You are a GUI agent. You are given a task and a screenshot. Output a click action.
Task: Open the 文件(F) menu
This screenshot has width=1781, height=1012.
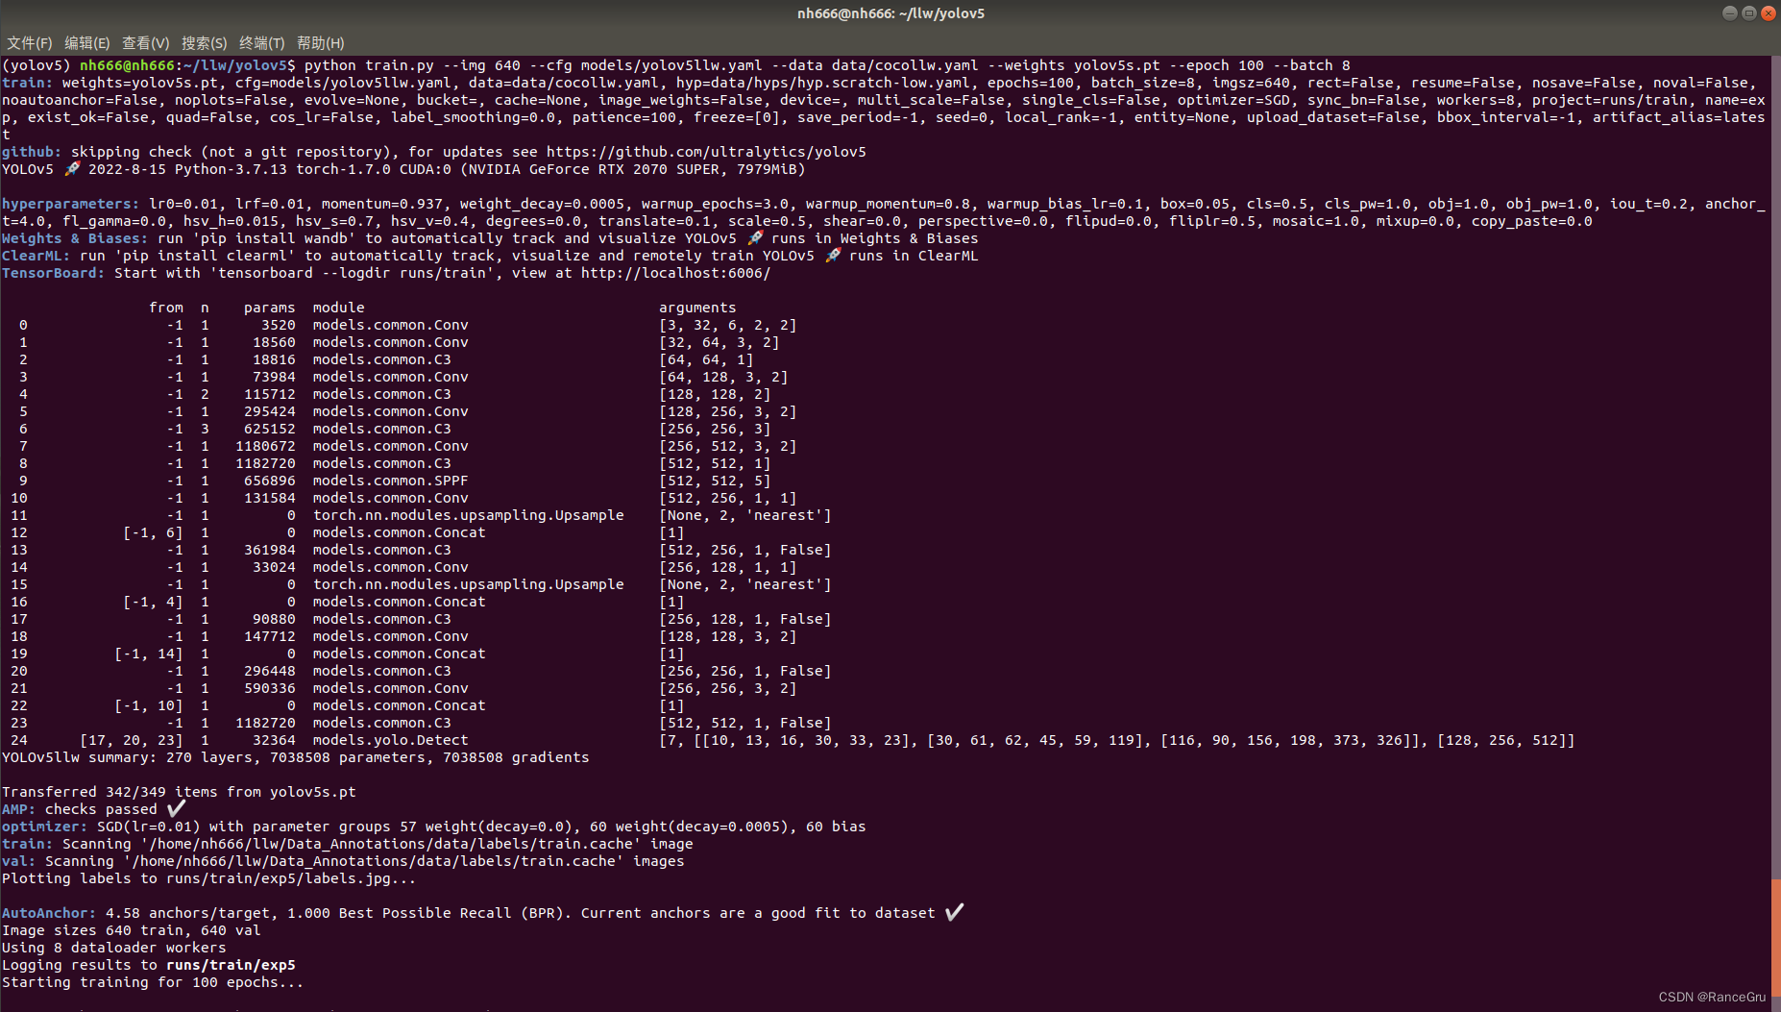point(30,43)
